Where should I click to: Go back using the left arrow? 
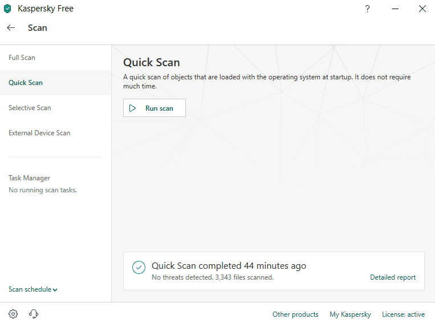click(x=11, y=28)
